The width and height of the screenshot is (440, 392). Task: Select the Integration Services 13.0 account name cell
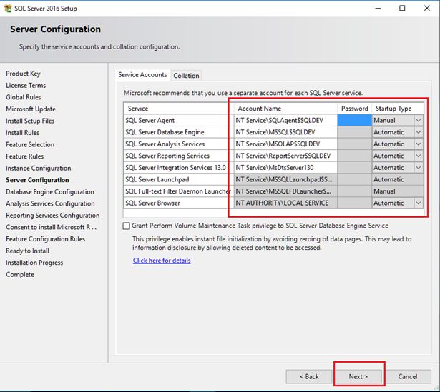[285, 168]
